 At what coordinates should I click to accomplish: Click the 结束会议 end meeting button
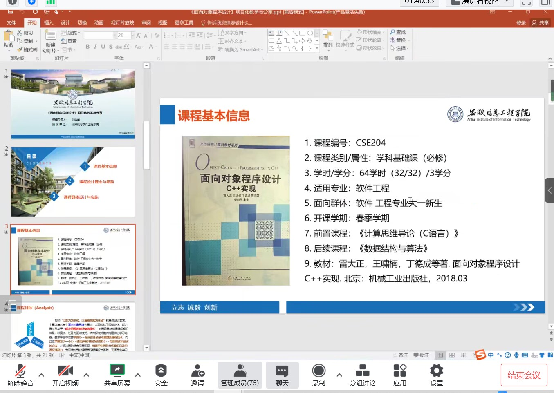524,375
